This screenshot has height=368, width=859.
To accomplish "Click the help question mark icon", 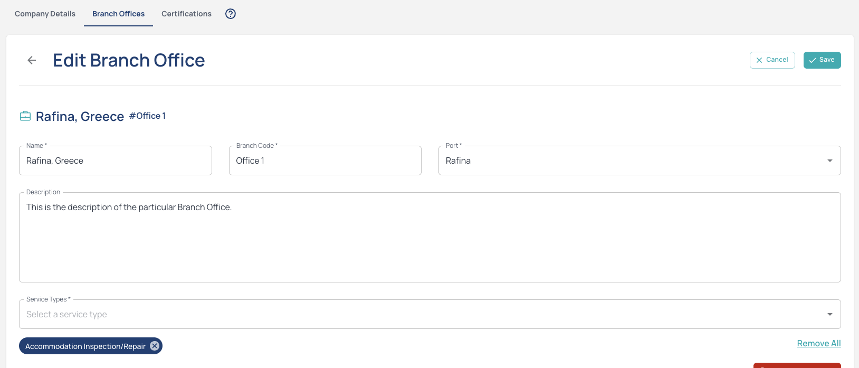I will click(x=231, y=14).
